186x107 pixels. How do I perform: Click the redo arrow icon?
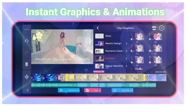(27, 53)
